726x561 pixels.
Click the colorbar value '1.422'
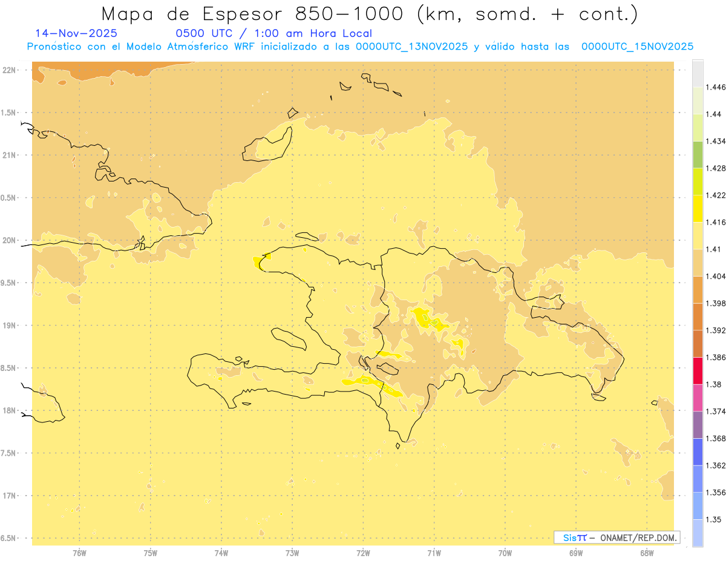716,195
